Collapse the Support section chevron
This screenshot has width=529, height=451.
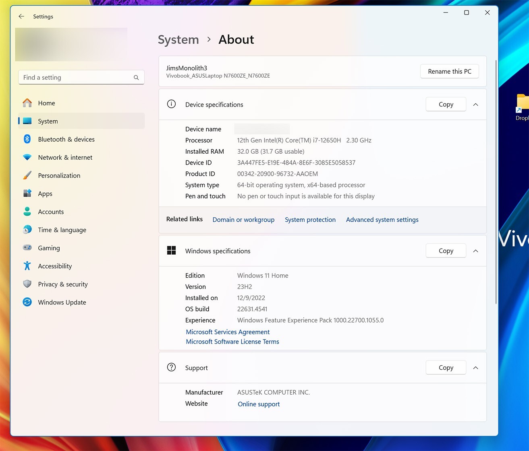tap(475, 368)
